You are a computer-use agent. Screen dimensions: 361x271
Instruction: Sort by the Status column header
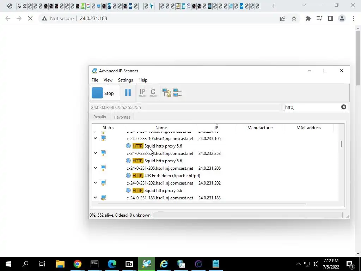pyautogui.click(x=109, y=128)
